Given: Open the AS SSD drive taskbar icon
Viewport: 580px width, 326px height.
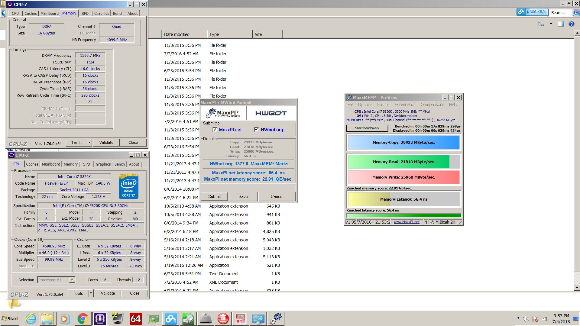Looking at the screenshot, I should click(x=206, y=319).
